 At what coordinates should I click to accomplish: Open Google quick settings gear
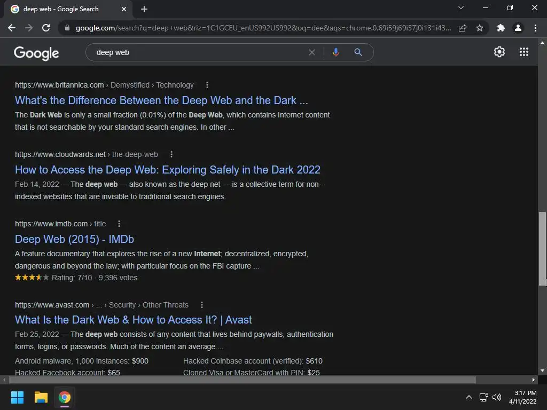click(x=499, y=52)
